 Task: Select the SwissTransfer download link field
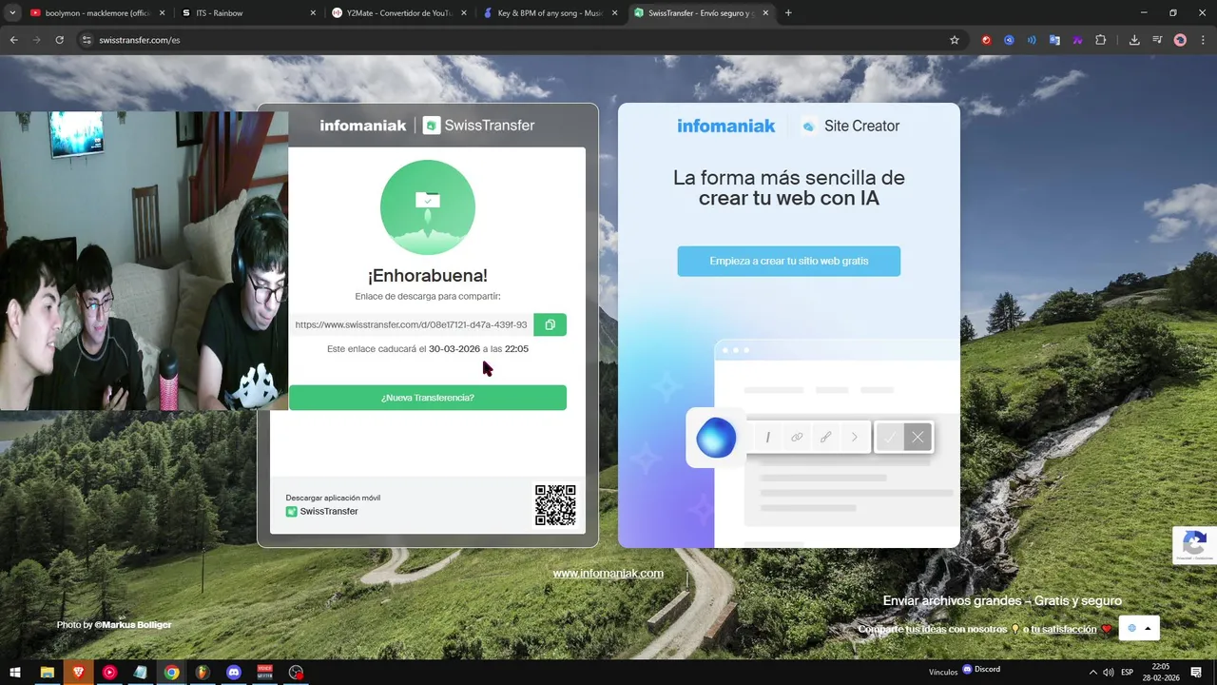pos(411,324)
